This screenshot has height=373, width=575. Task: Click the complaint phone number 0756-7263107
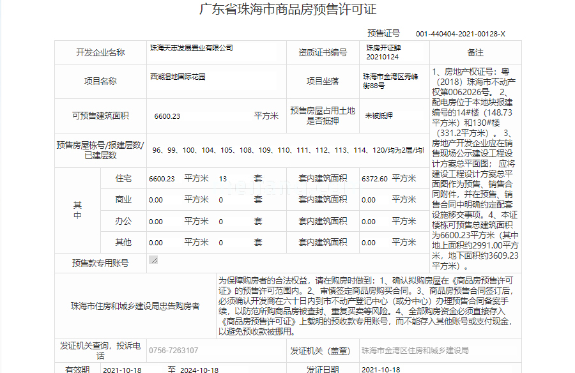coord(174,351)
